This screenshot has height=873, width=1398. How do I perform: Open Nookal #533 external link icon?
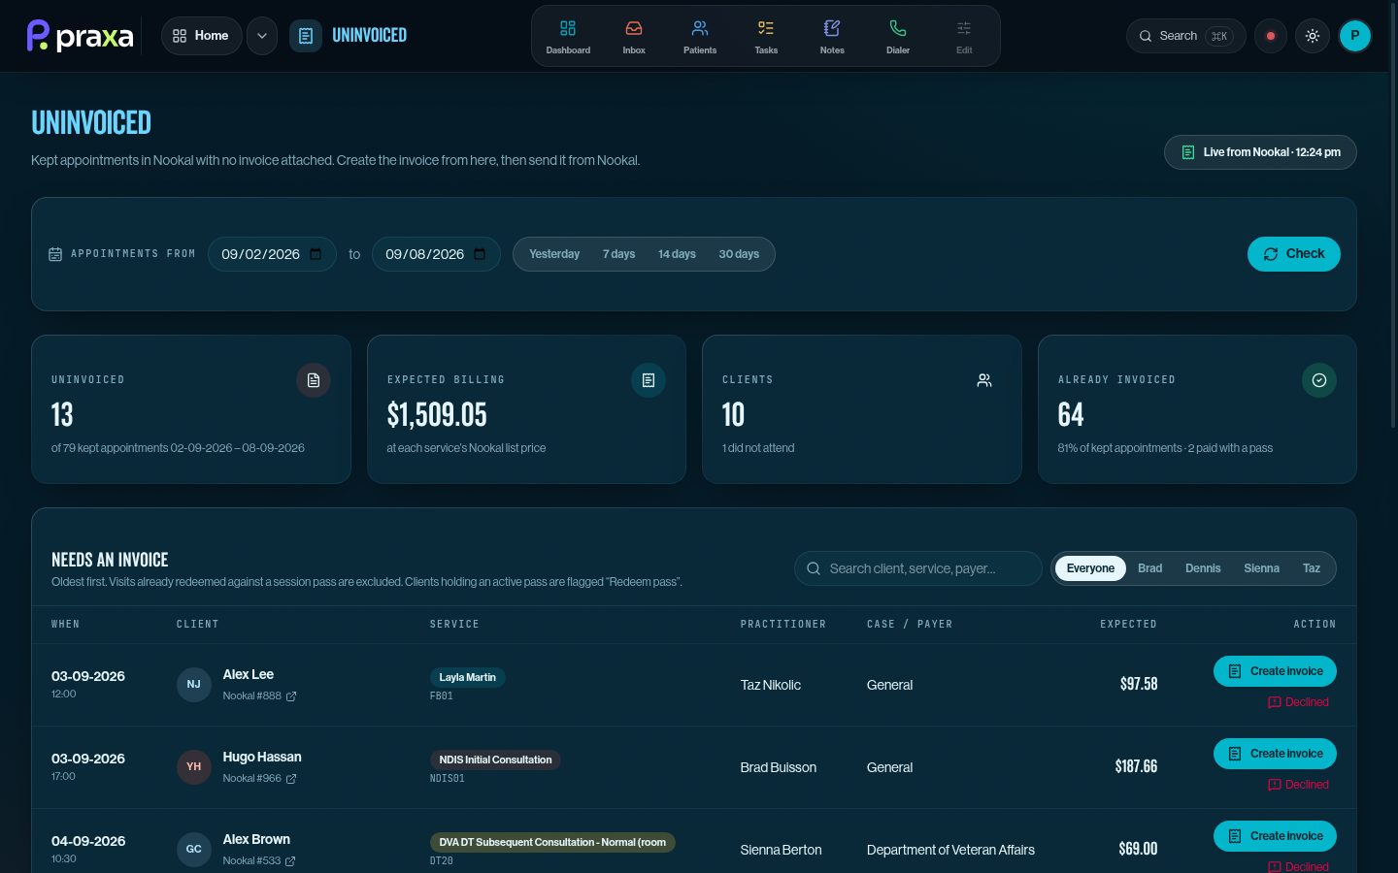tap(290, 861)
